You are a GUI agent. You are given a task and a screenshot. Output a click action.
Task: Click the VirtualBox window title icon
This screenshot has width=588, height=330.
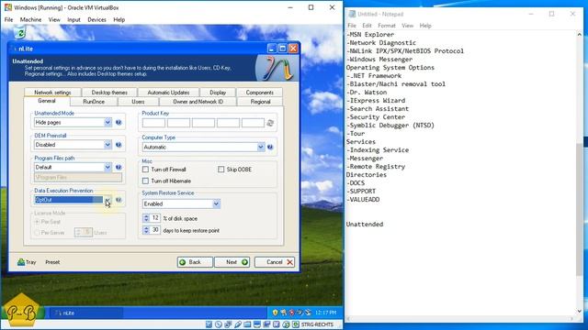click(x=8, y=7)
